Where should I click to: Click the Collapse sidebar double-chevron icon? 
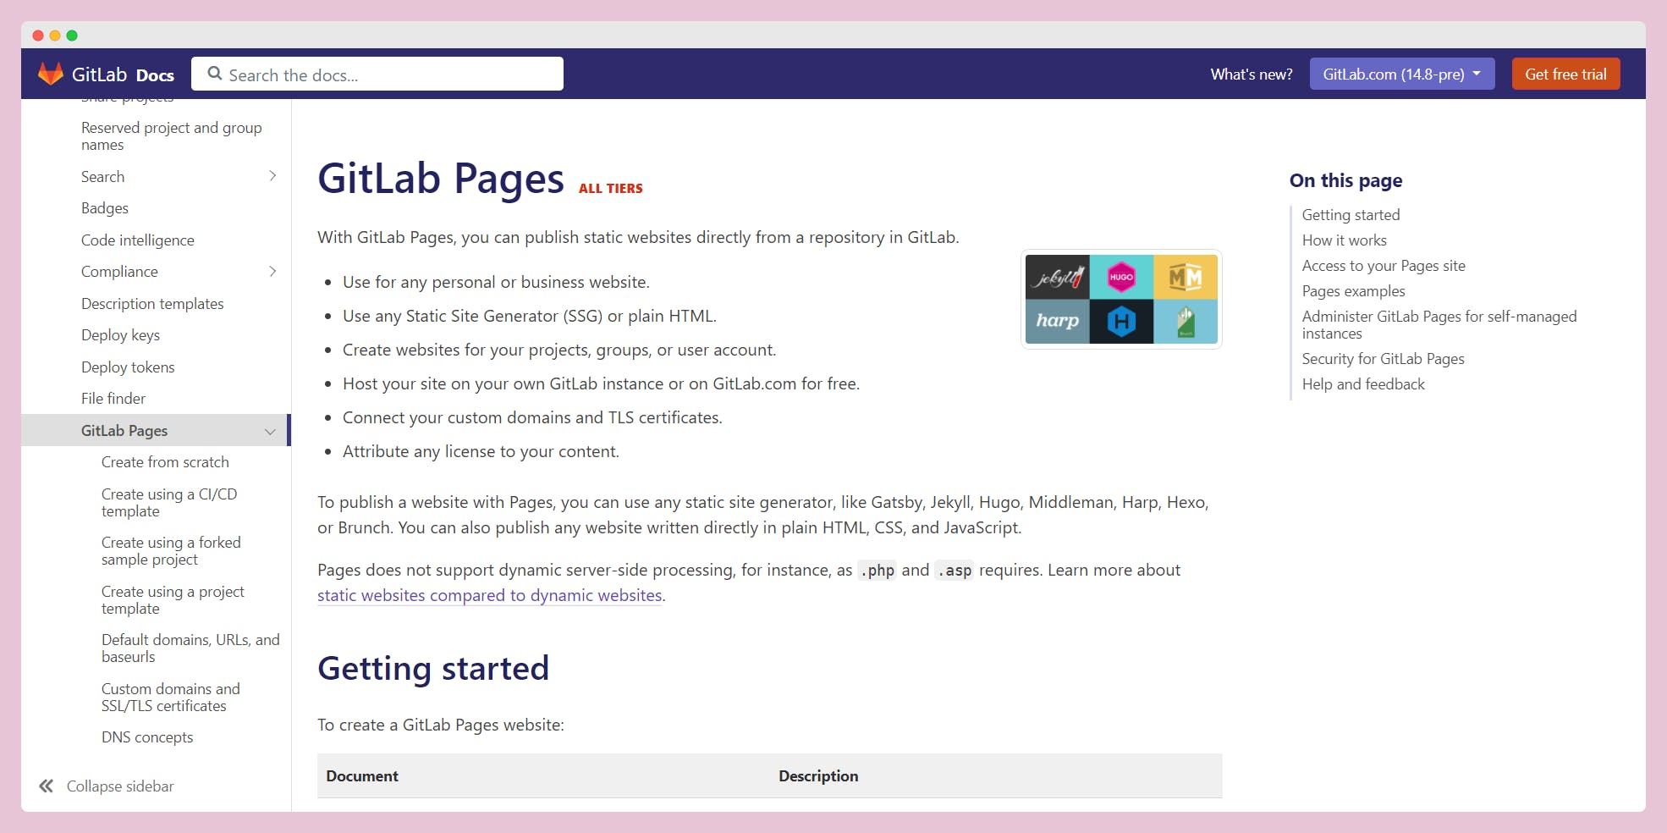point(47,786)
